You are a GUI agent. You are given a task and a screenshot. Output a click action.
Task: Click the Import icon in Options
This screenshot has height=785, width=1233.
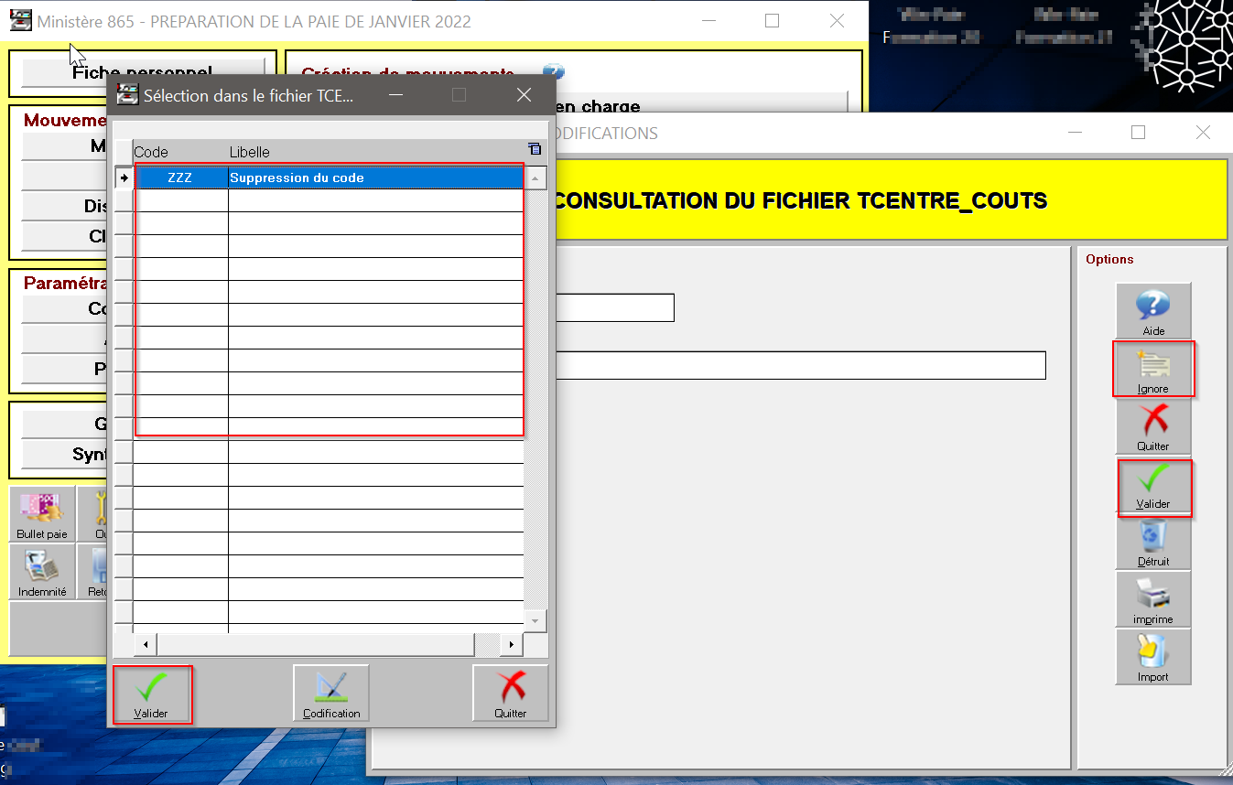(1152, 657)
